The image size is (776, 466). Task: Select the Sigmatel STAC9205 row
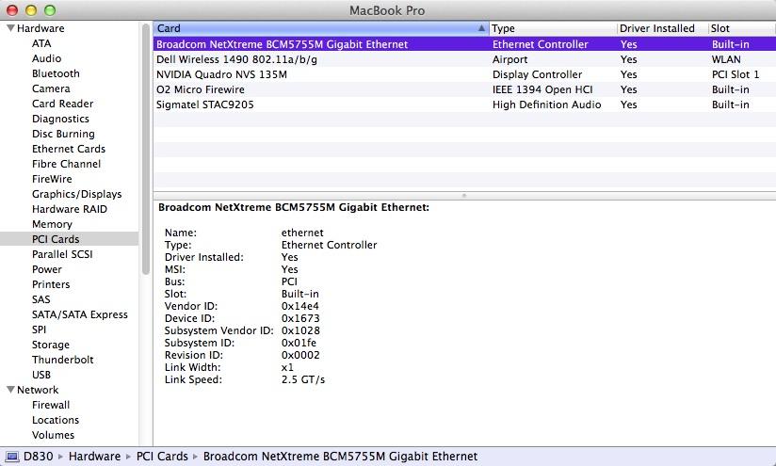click(464, 104)
